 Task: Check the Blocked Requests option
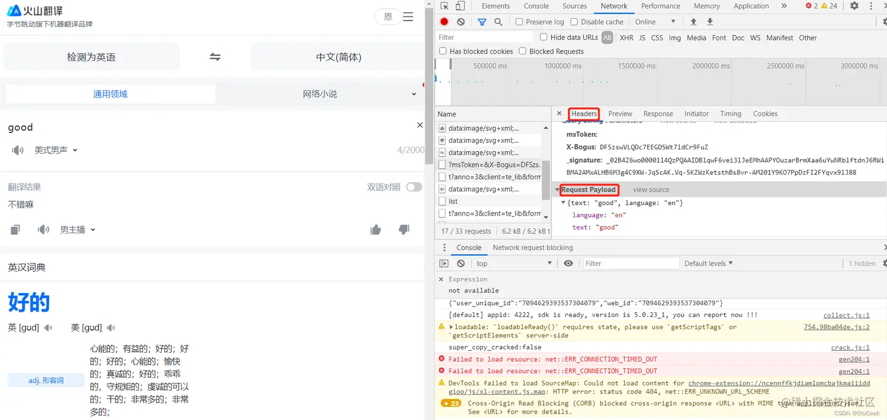[x=522, y=51]
